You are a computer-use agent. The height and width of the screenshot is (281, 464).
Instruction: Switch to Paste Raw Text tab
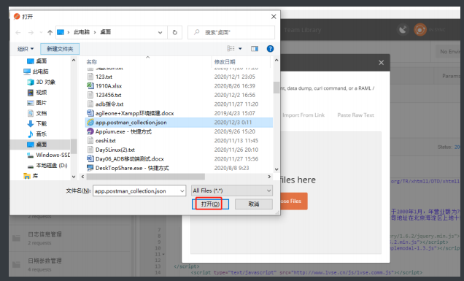point(356,115)
